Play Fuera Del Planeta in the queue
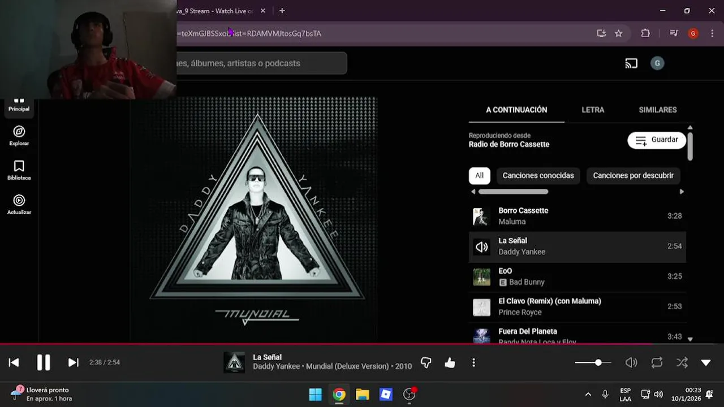This screenshot has height=407, width=724. coord(577,334)
